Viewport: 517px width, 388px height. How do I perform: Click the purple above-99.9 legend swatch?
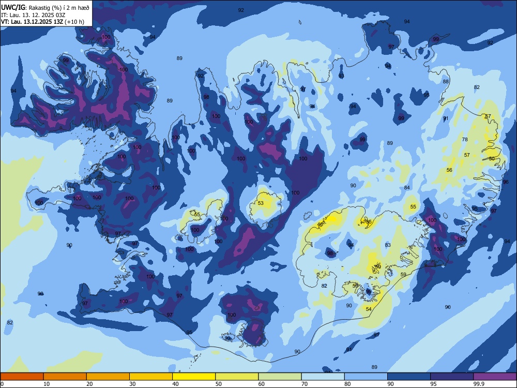[495, 377]
